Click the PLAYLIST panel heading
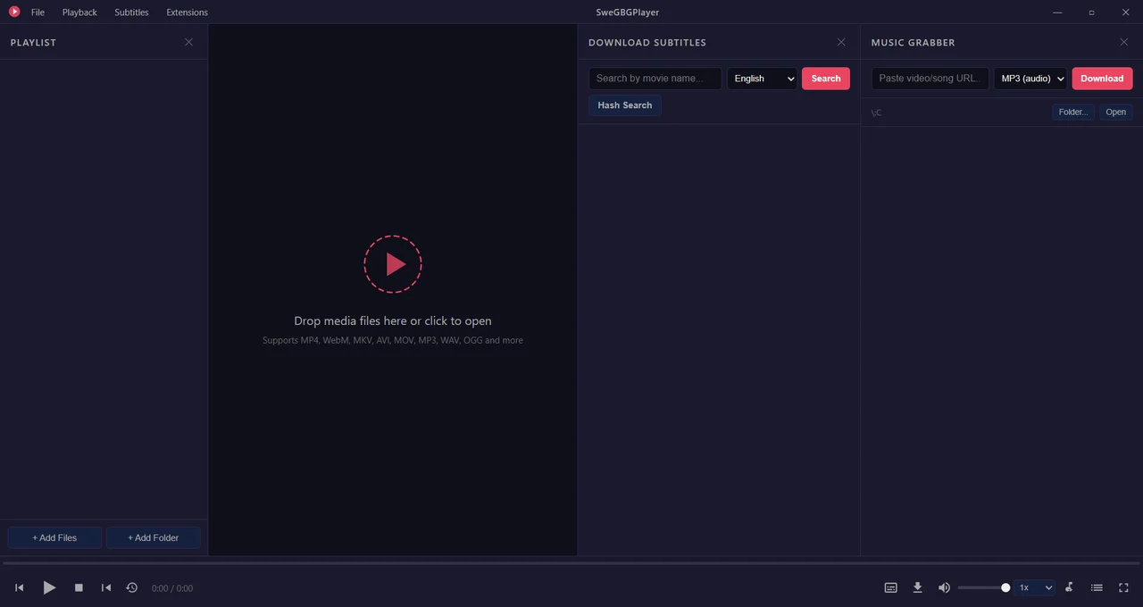Viewport: 1143px width, 607px height. (33, 43)
